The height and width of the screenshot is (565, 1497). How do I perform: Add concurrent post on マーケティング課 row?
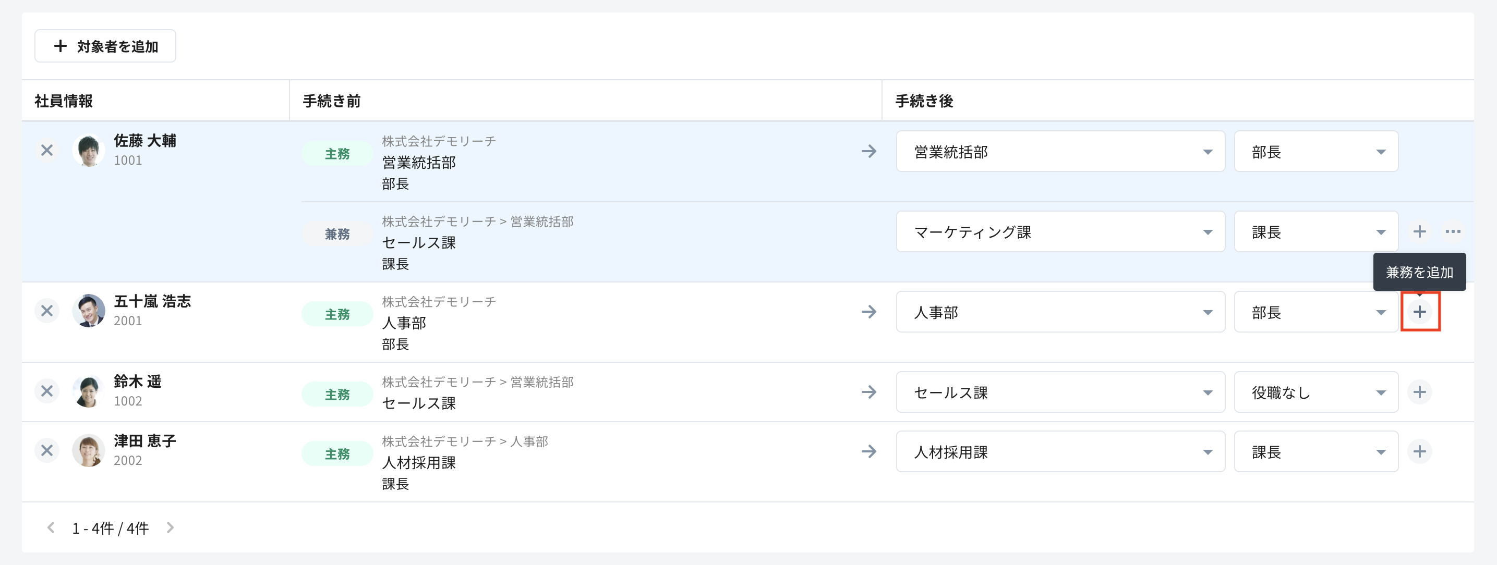point(1419,232)
